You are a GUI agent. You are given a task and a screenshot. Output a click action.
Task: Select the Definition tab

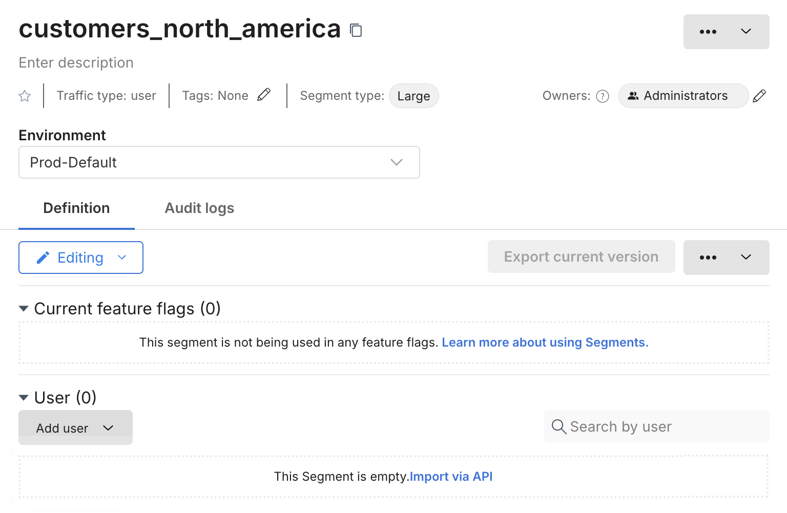(x=76, y=208)
